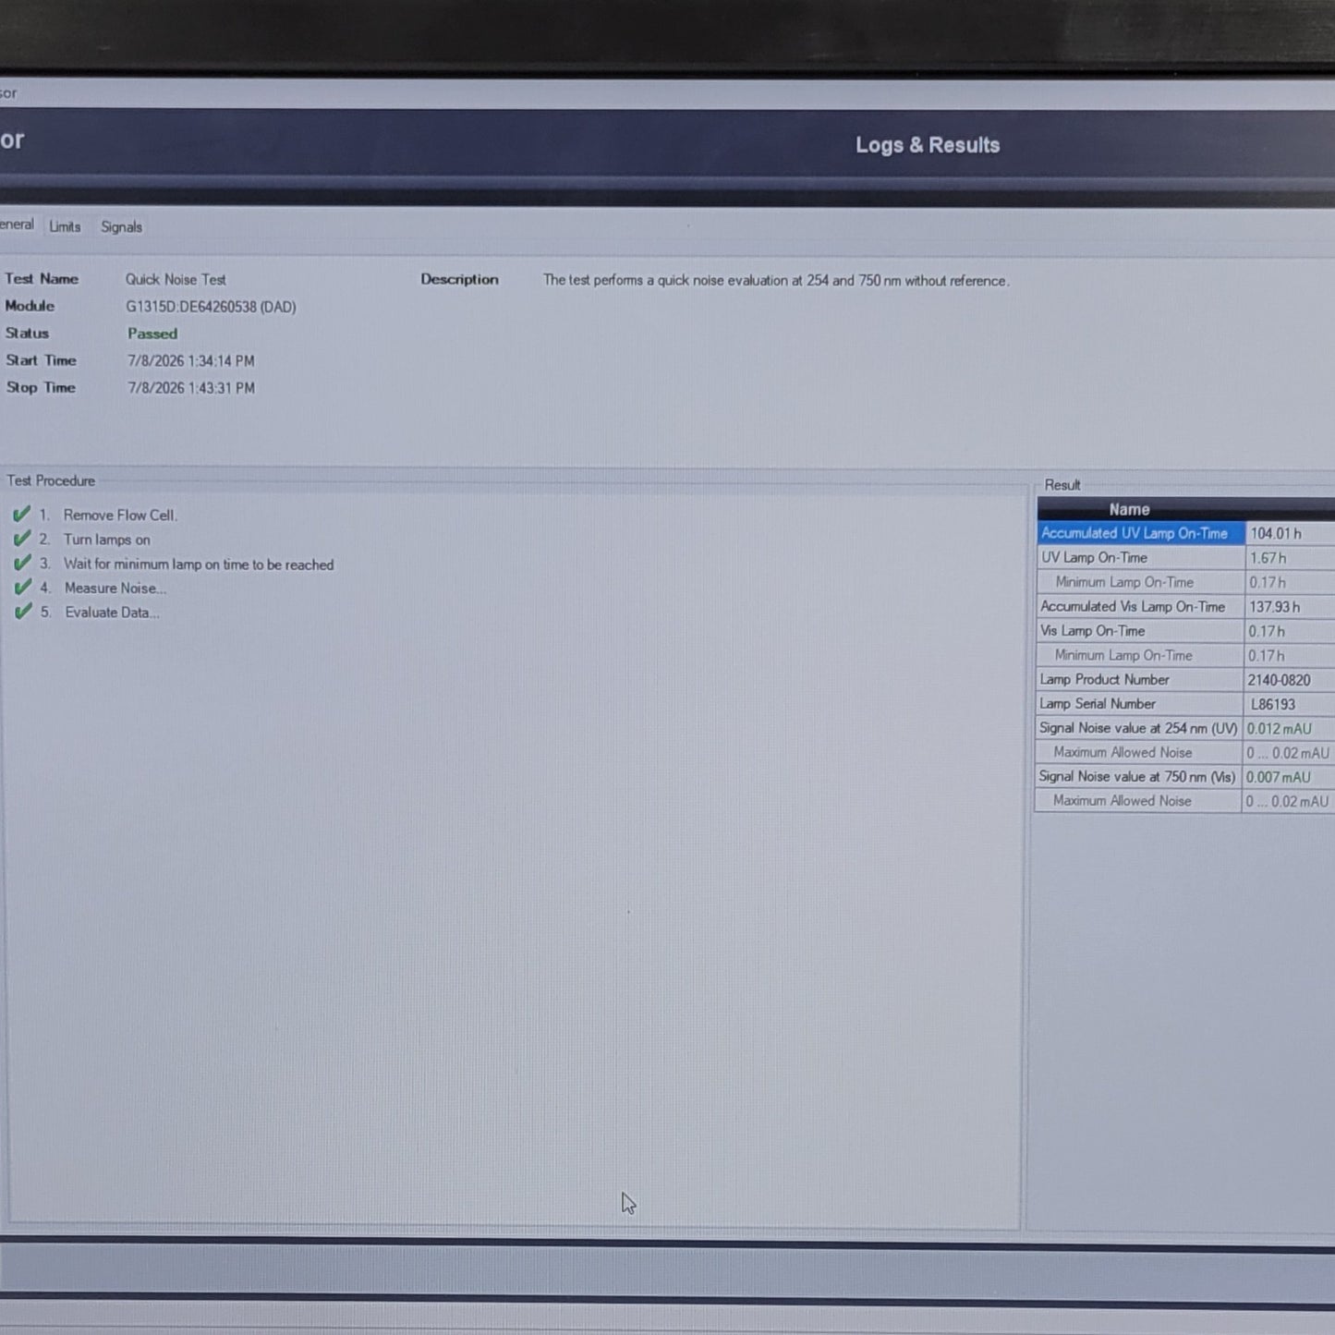Click Signal Noise value at 254 nm row
Viewport: 1335px width, 1335px height.
pyautogui.click(x=1185, y=728)
